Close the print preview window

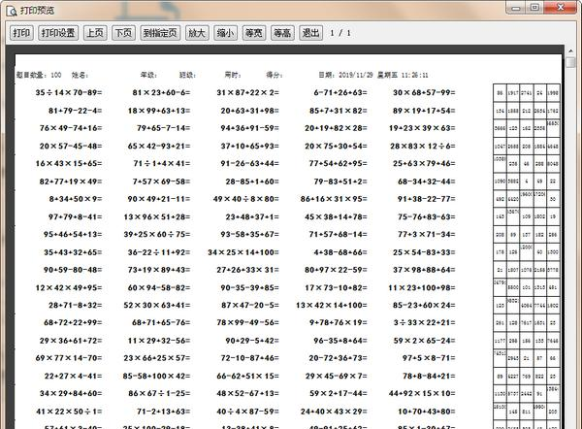[561, 8]
